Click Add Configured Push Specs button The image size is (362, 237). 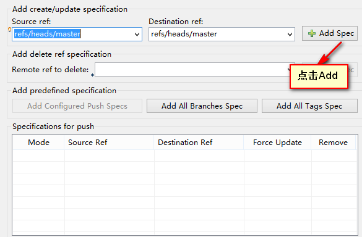tap(77, 106)
